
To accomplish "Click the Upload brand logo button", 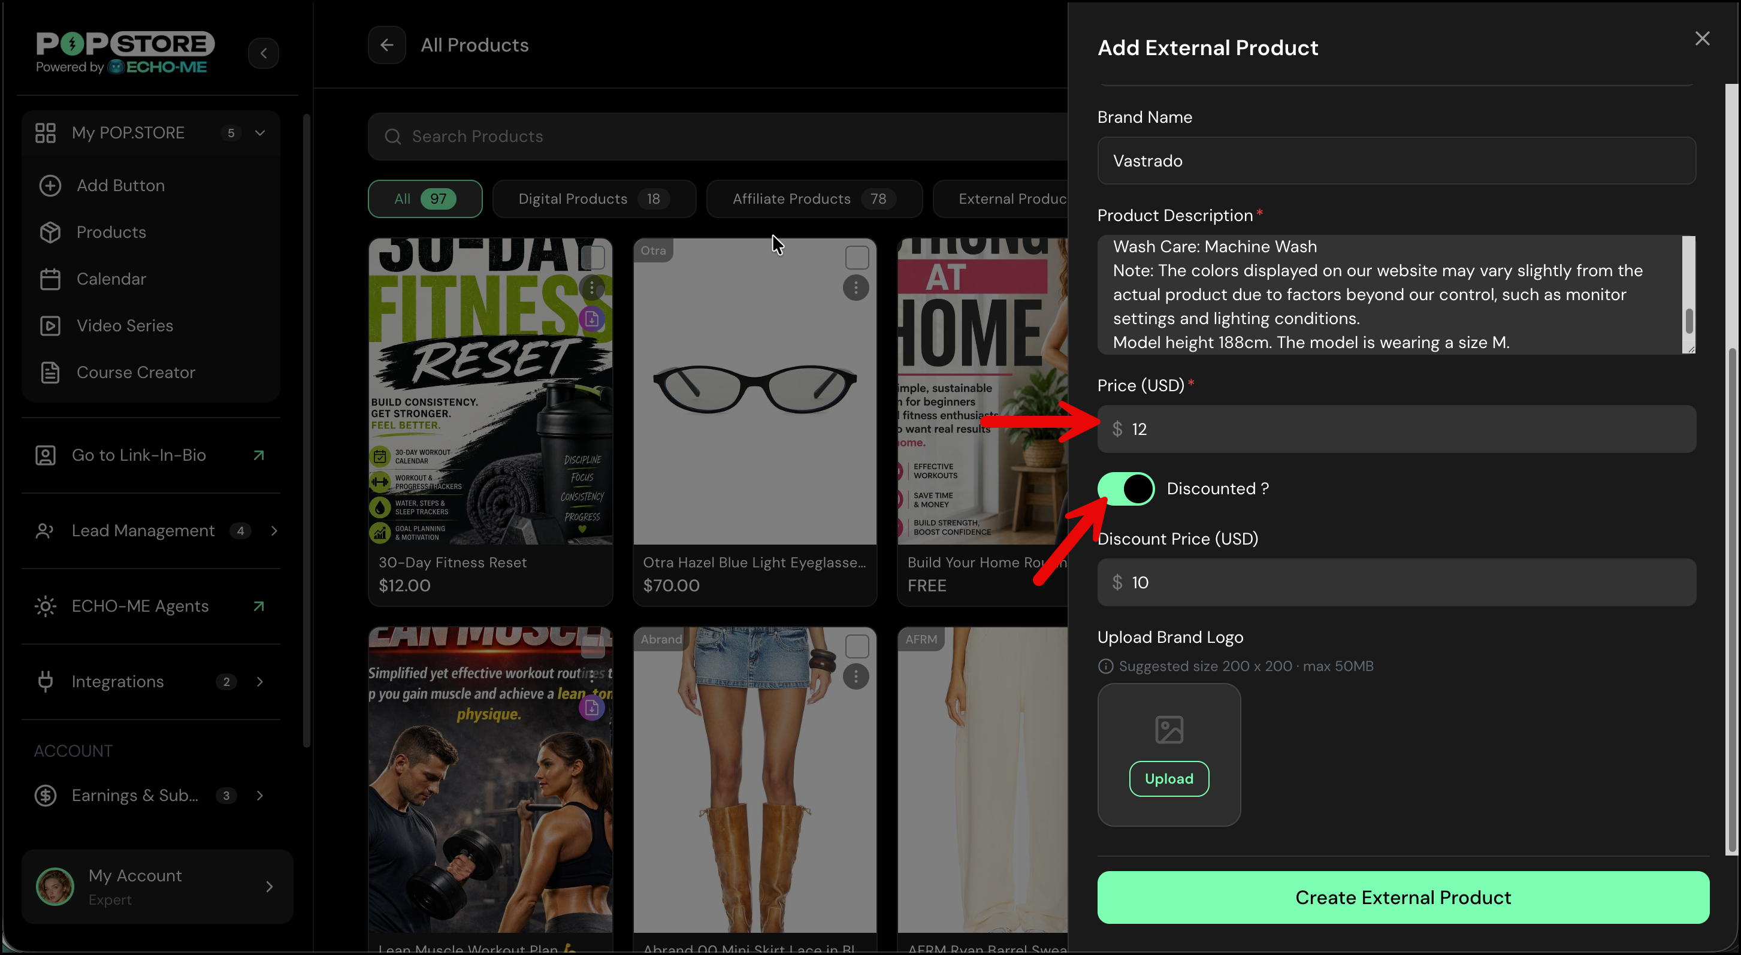I will [1168, 779].
